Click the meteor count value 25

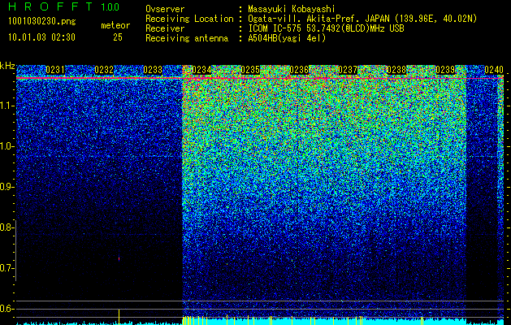[x=118, y=37]
